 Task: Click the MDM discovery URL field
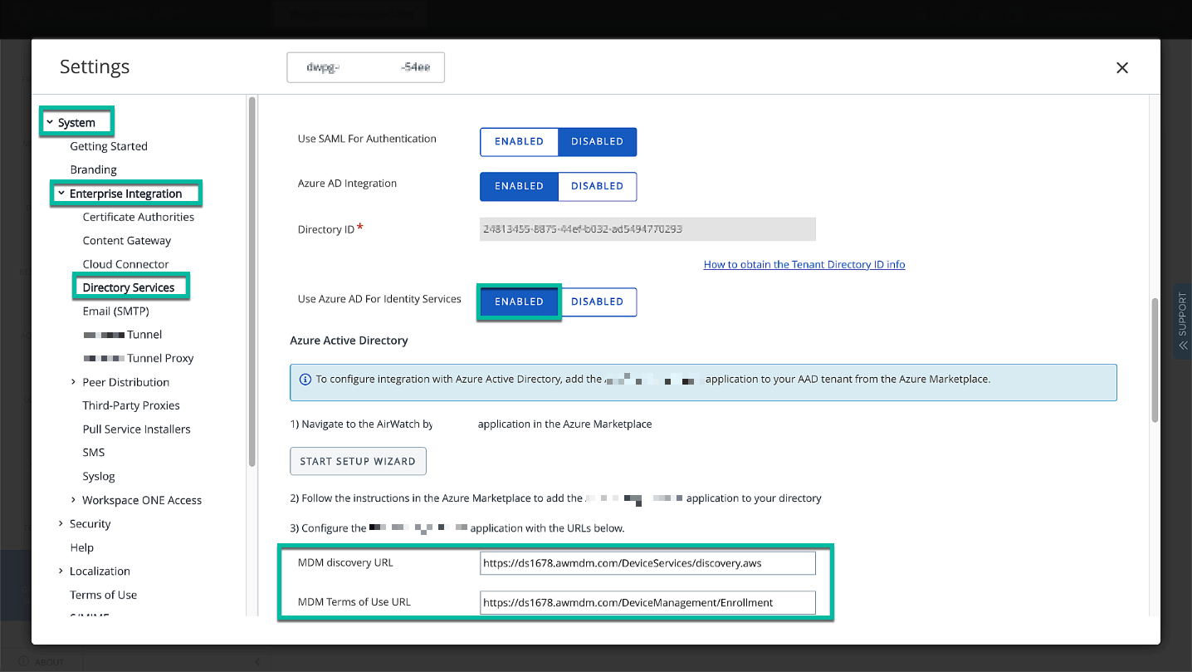[647, 563]
